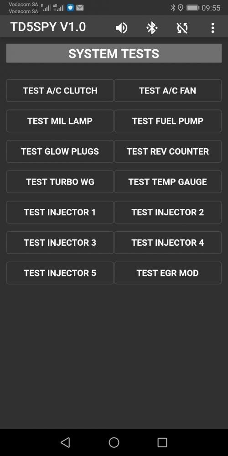The image size is (228, 456).
Task: Tap the sync disabled icon
Action: [182, 28]
